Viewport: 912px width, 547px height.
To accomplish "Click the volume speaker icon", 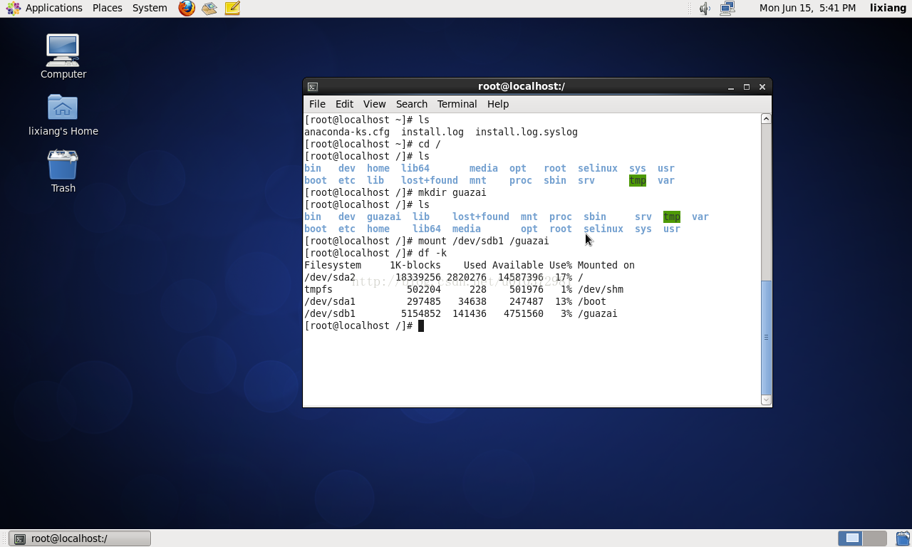I will click(705, 8).
